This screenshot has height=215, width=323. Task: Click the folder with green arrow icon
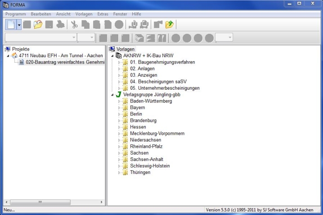point(169,25)
